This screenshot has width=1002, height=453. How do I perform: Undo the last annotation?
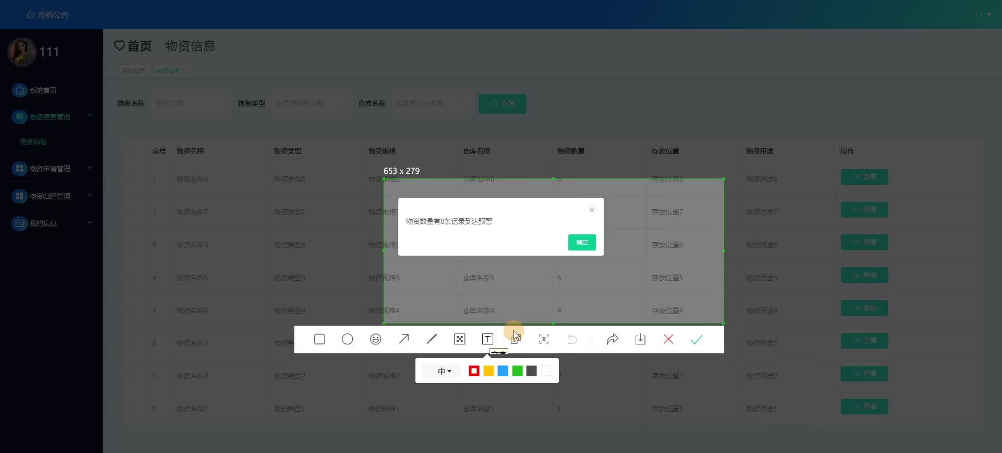572,339
